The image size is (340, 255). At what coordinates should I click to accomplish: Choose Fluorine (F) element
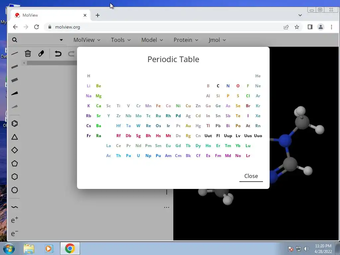(x=248, y=86)
